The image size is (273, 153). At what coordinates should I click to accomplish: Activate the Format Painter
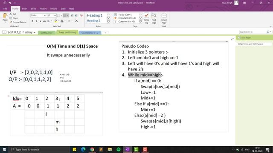tap(18, 22)
